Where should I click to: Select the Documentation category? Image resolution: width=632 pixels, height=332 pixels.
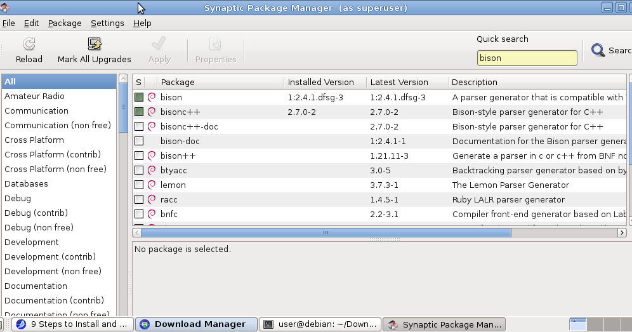[59, 286]
